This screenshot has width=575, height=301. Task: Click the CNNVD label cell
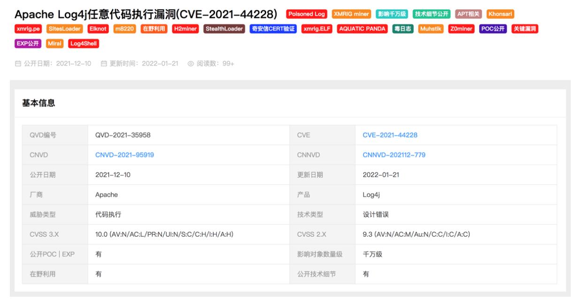tap(322, 155)
